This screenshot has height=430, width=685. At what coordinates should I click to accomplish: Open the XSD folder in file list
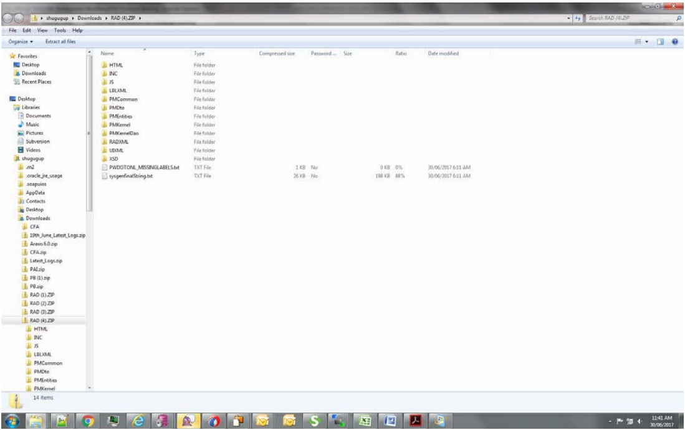pos(113,159)
